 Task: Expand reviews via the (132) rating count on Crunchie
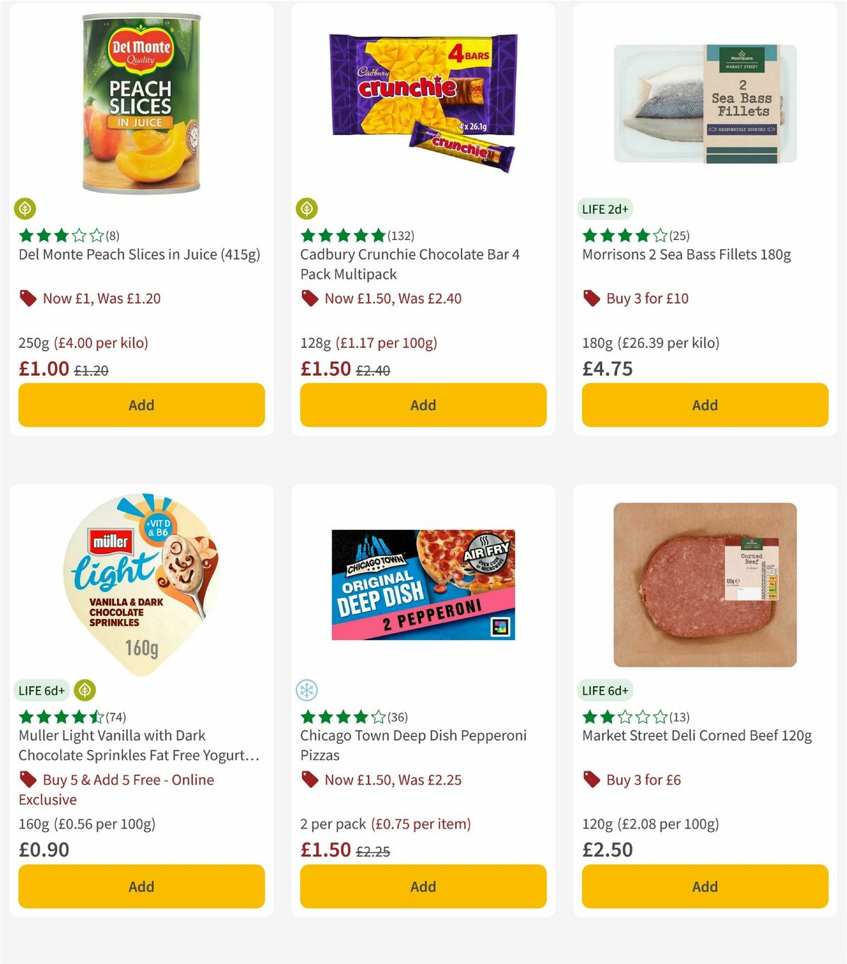[x=400, y=235]
